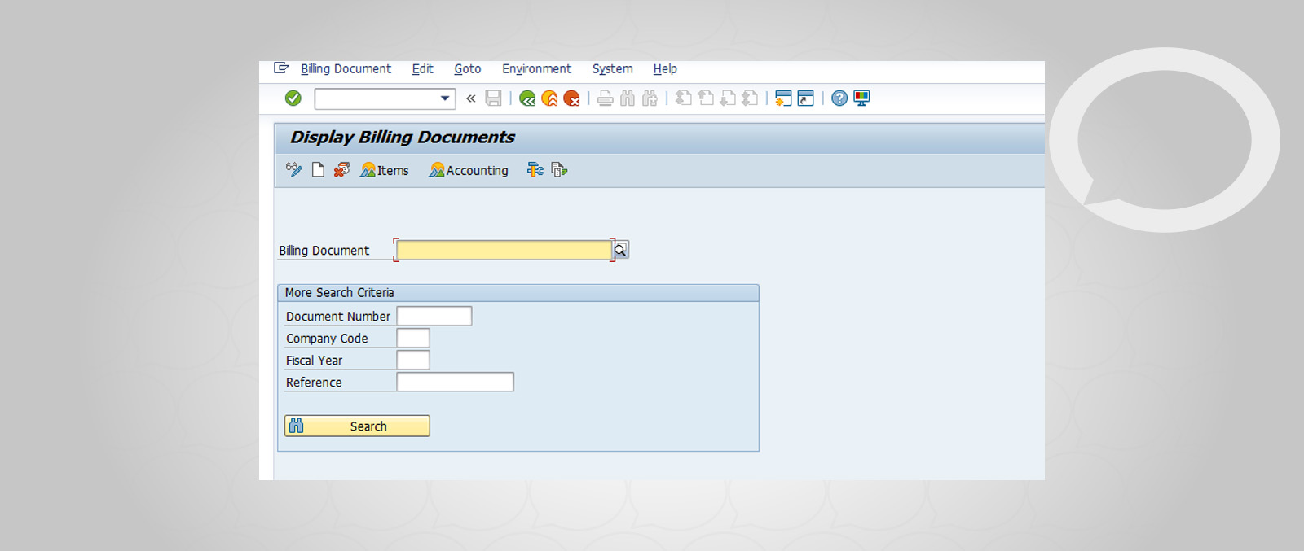Click the Document Number input field
The height and width of the screenshot is (551, 1304).
[x=434, y=316]
